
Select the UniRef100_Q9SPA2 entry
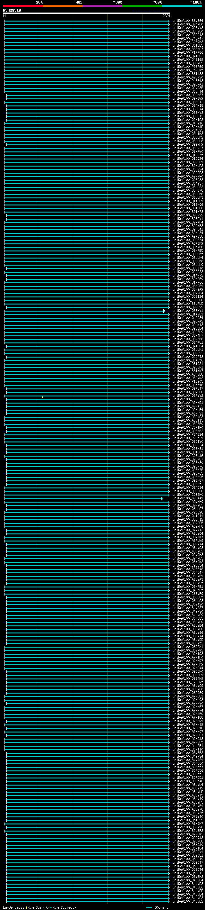188,322
